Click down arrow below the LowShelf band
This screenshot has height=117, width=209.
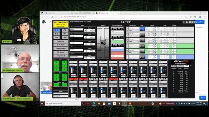click(101, 79)
